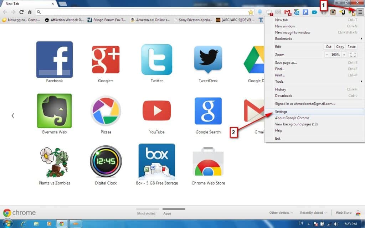Launch the Digital Clock app
Image resolution: width=365 pixels, height=228 pixels.
click(106, 161)
